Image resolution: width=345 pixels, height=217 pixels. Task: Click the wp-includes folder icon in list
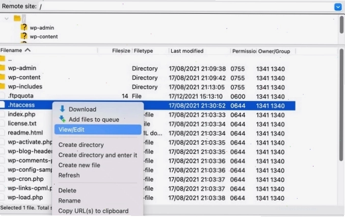pyautogui.click(x=3, y=86)
